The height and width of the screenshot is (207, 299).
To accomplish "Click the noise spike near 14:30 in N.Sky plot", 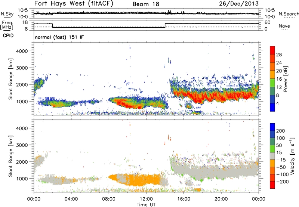I will tap(169, 12).
